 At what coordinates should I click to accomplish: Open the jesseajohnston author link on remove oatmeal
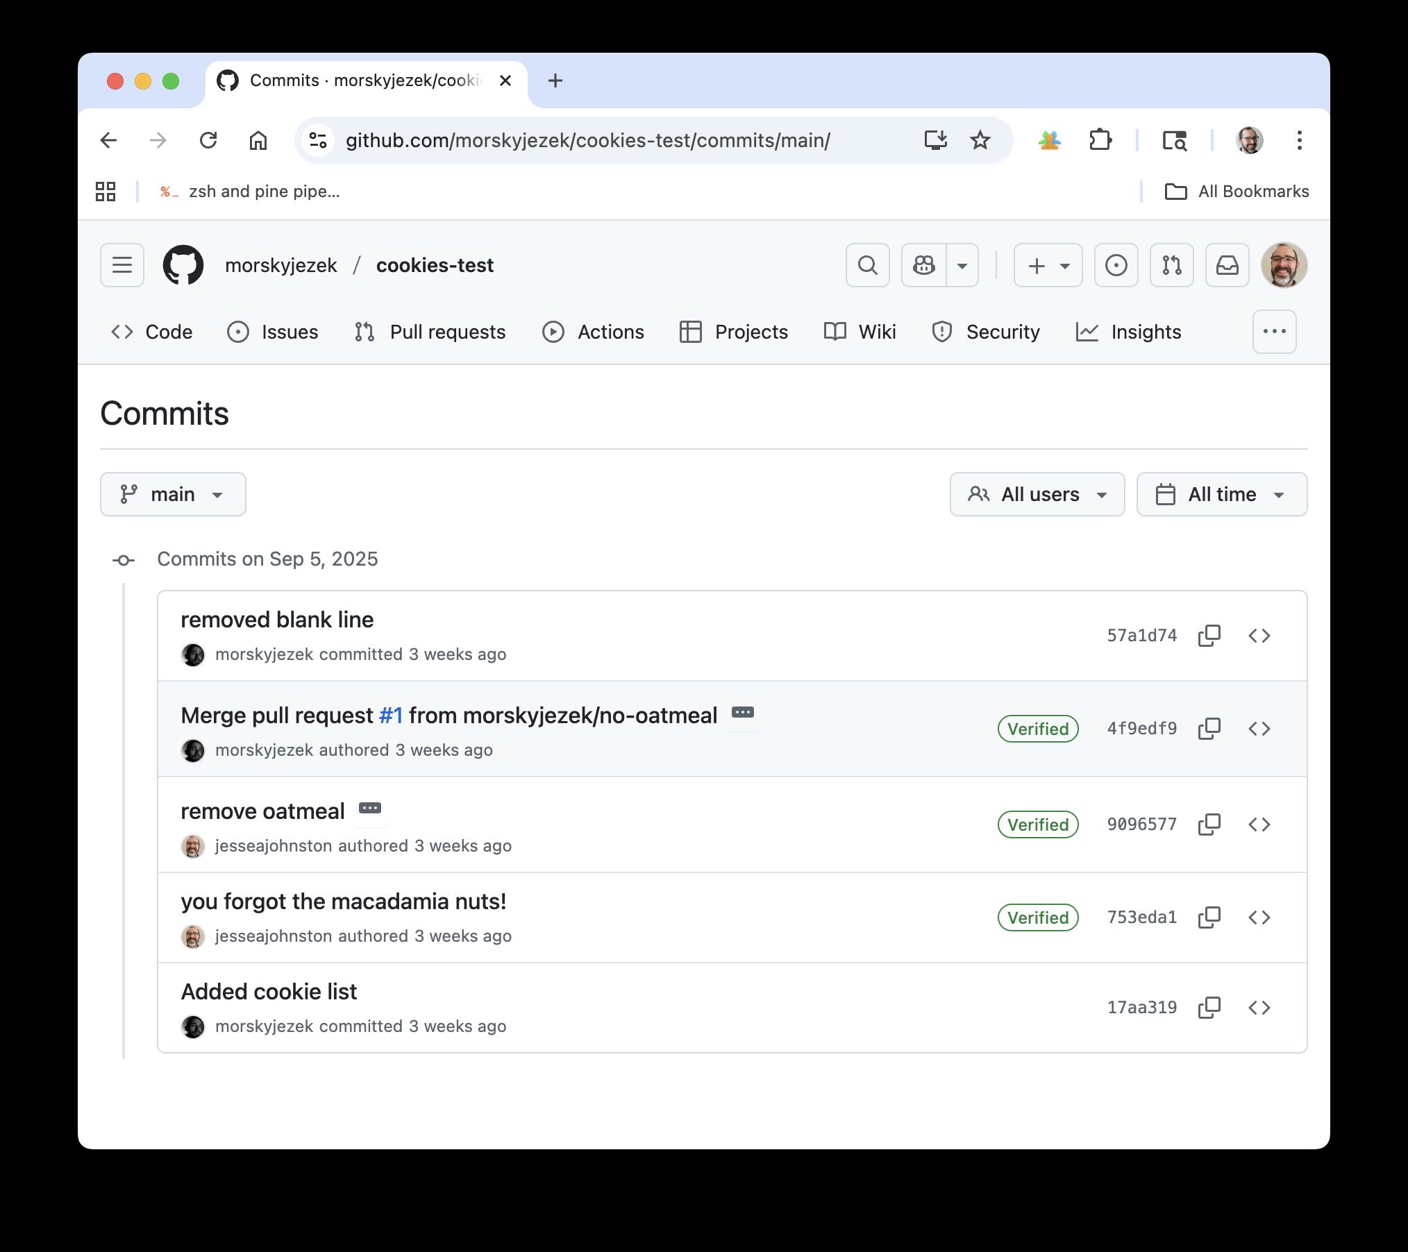coord(274,846)
